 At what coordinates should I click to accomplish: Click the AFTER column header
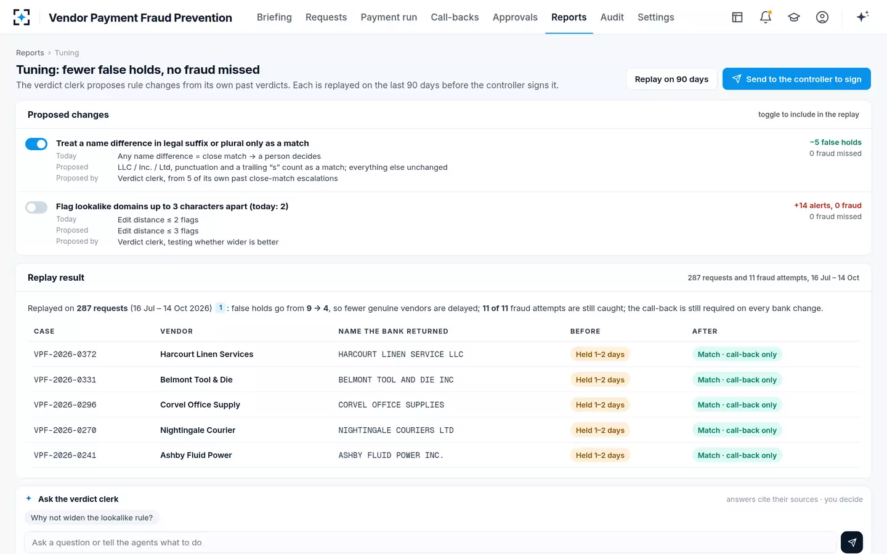705,331
